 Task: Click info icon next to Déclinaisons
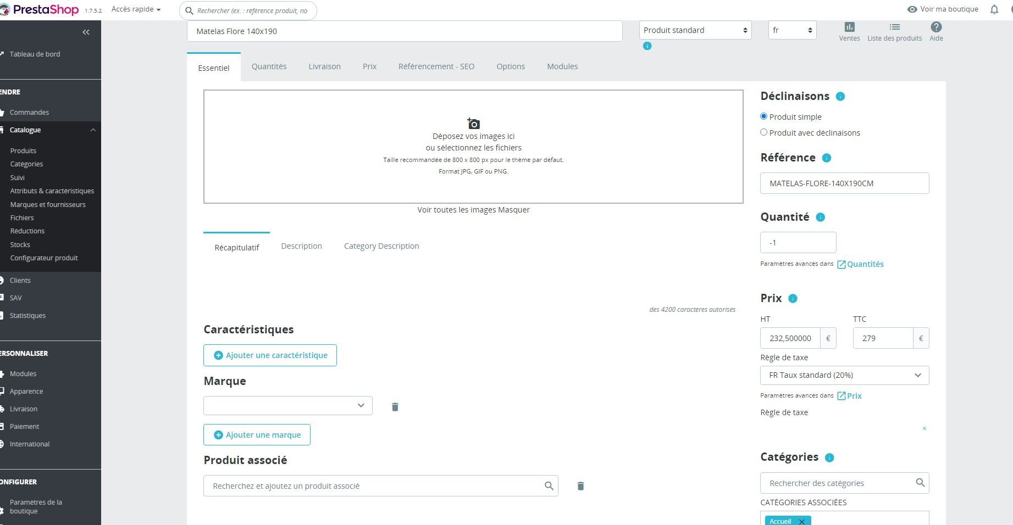pos(840,97)
